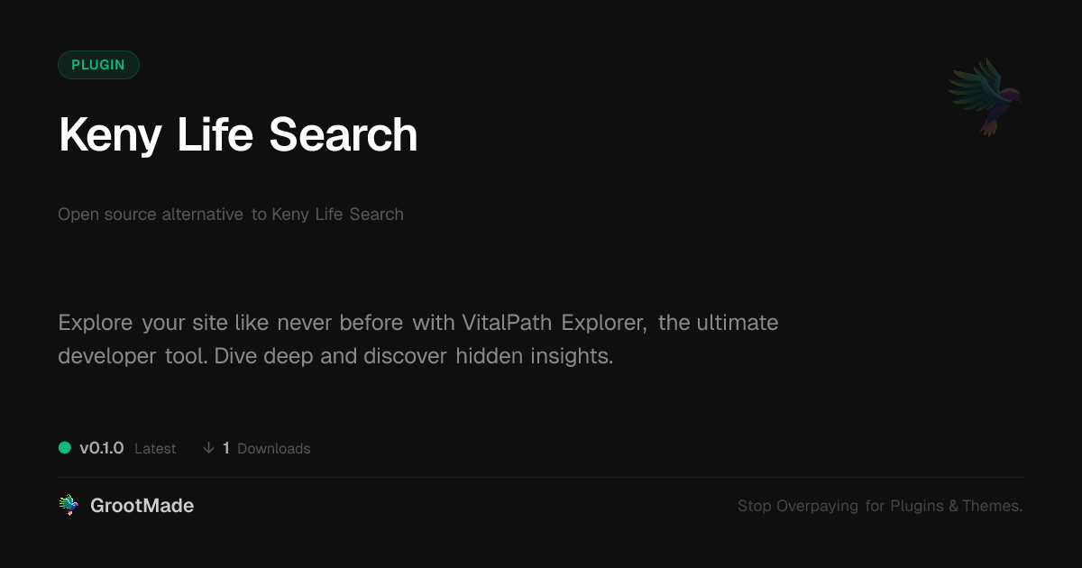Click the large hummingbird logo top right
Image resolution: width=1082 pixels, height=568 pixels.
coord(985,96)
